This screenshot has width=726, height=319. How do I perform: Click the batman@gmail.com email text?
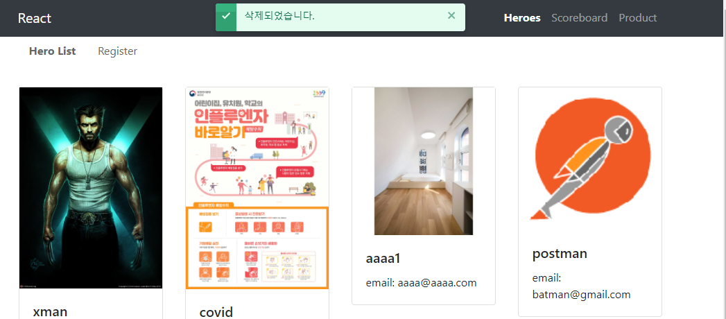(x=581, y=294)
